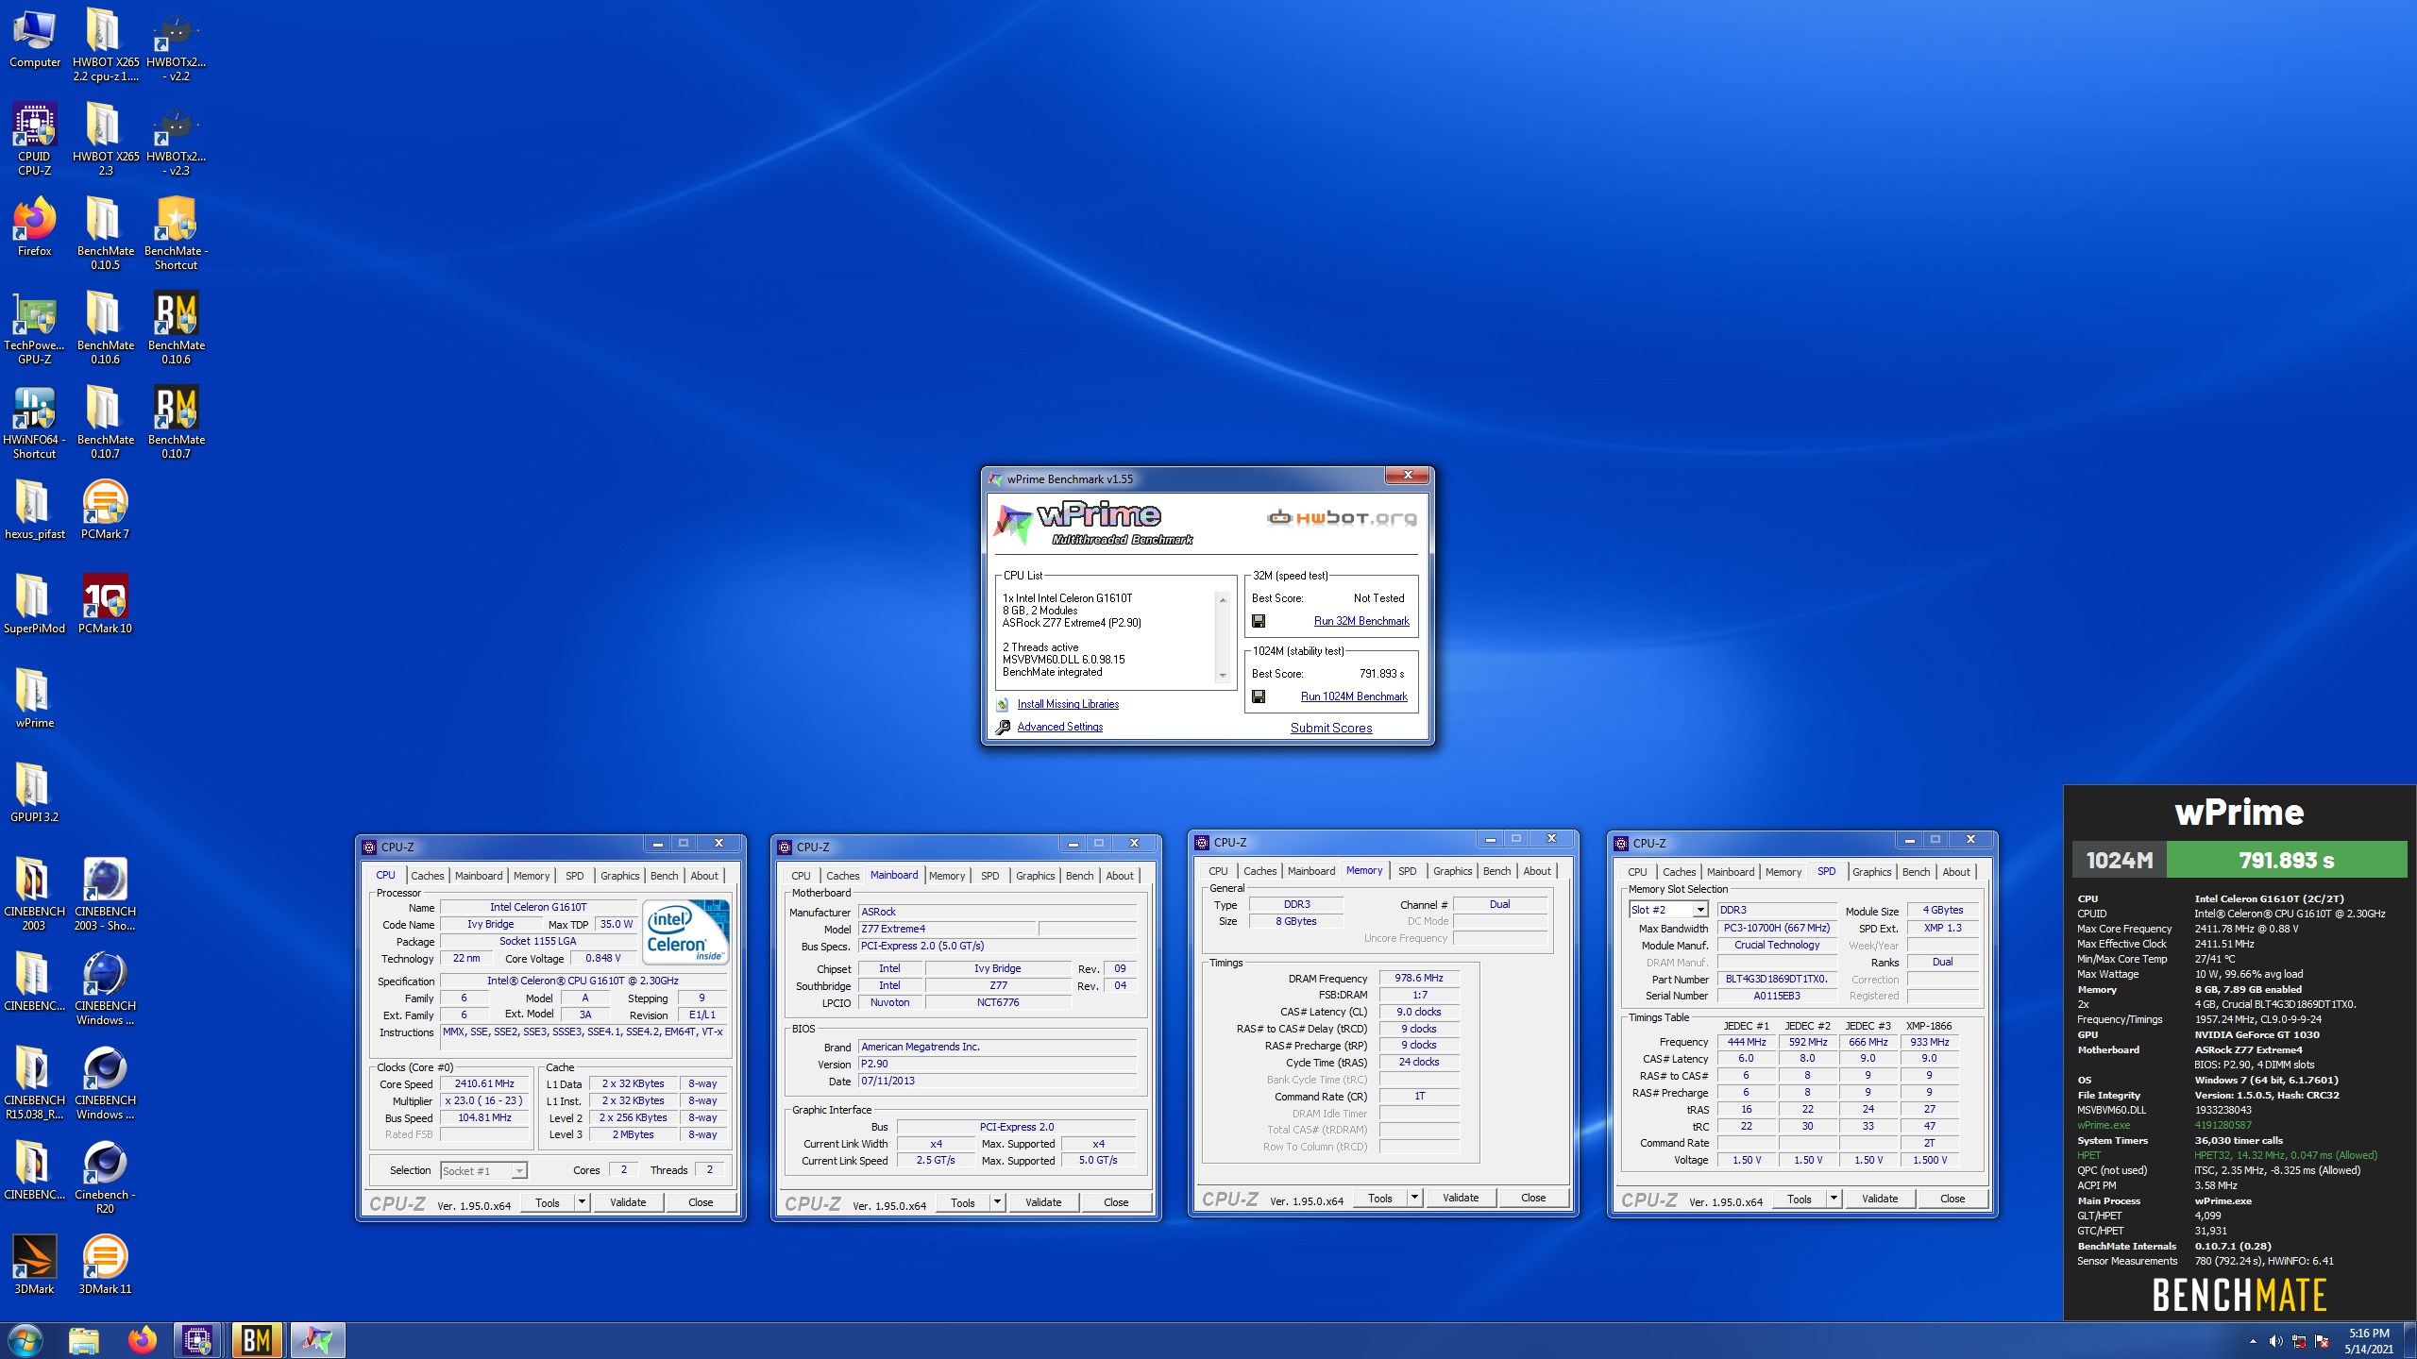Open hexus_pifast folder icon
This screenshot has width=2417, height=1359.
pos(35,510)
